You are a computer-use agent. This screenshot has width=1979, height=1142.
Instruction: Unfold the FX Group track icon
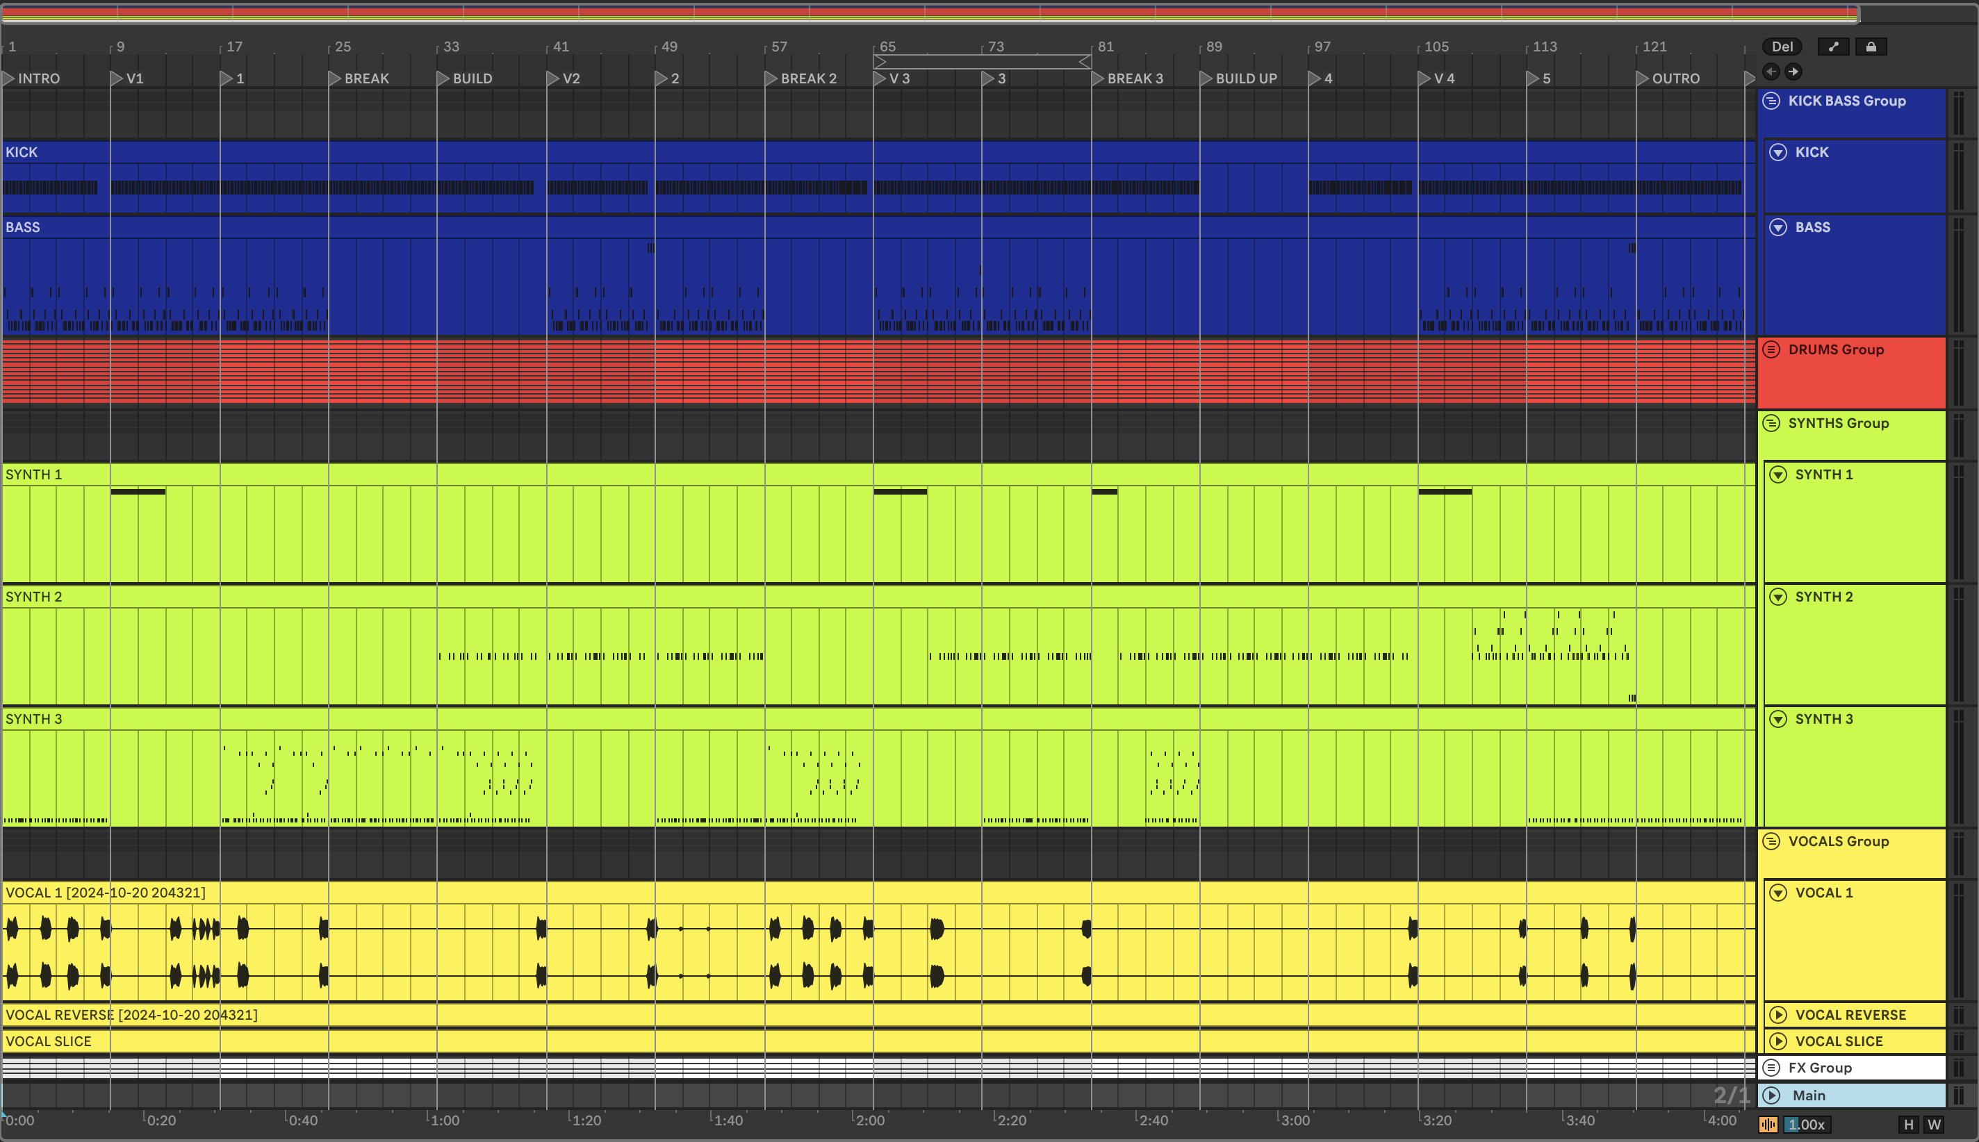tap(1771, 1068)
